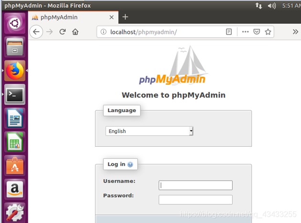301x223 pixels.
Task: Close the phpMyAdmin tab
Action: pos(111,18)
